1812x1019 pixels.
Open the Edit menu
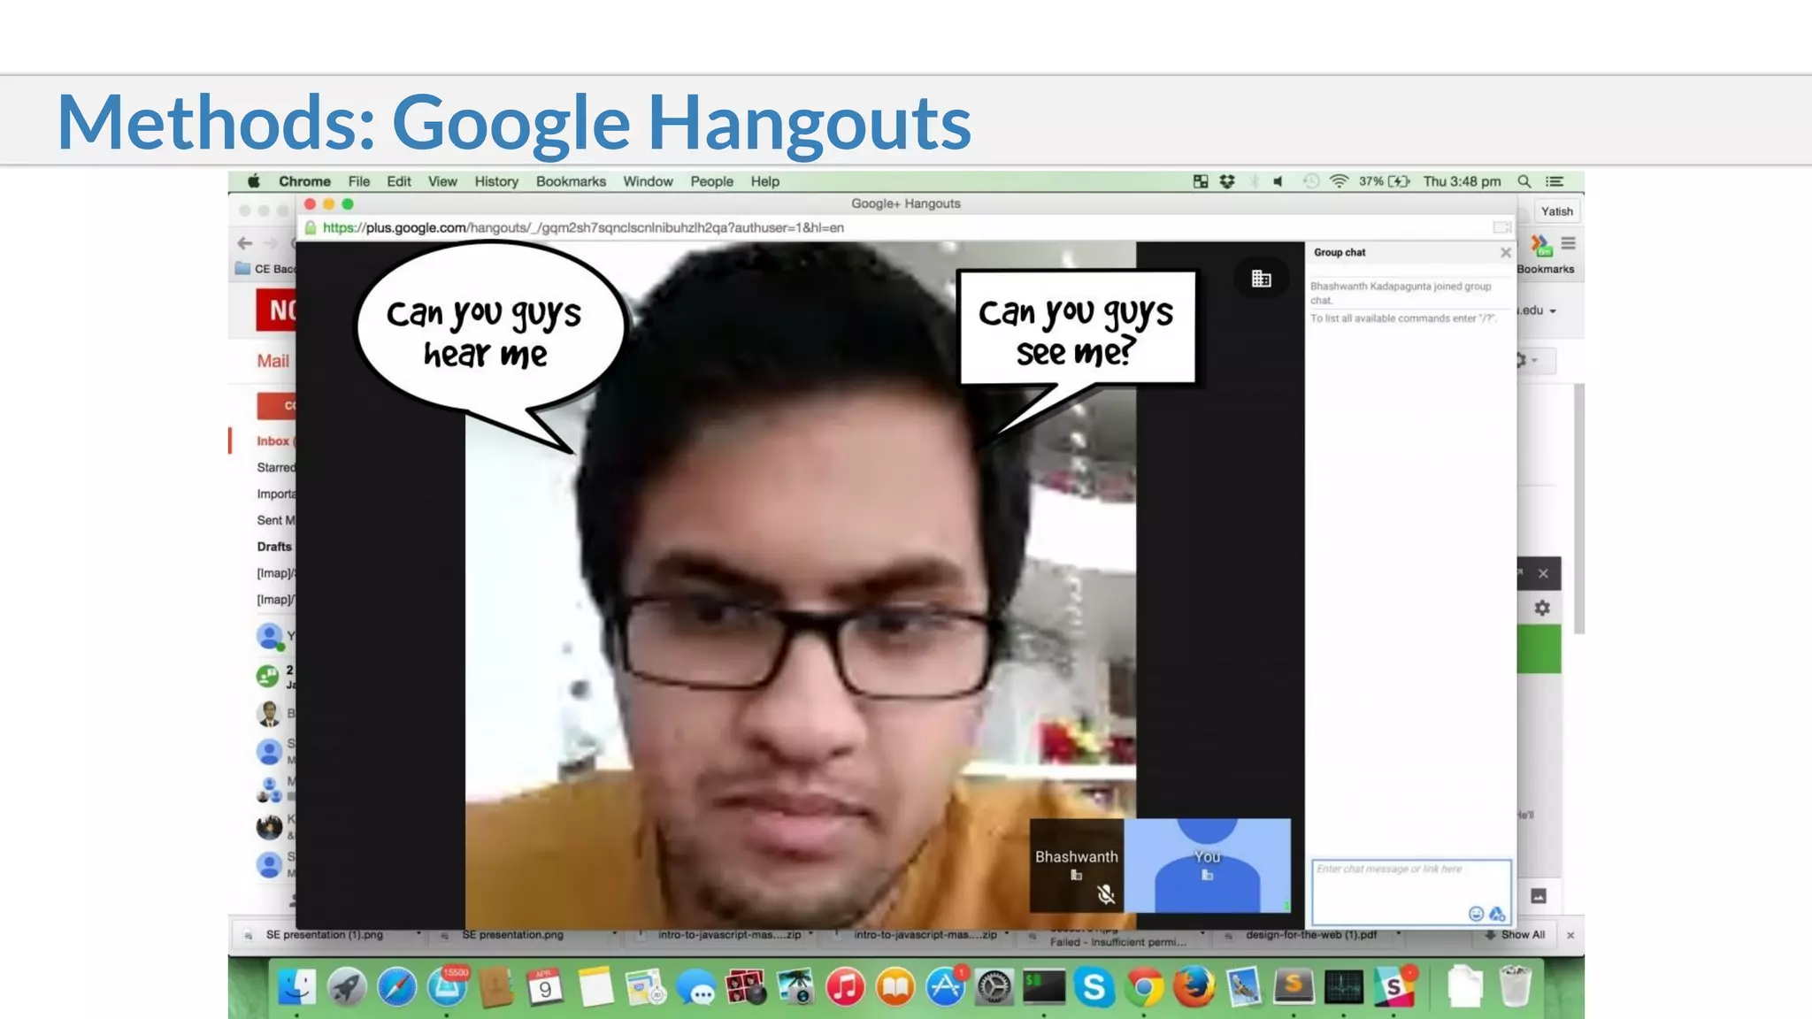[x=399, y=181]
